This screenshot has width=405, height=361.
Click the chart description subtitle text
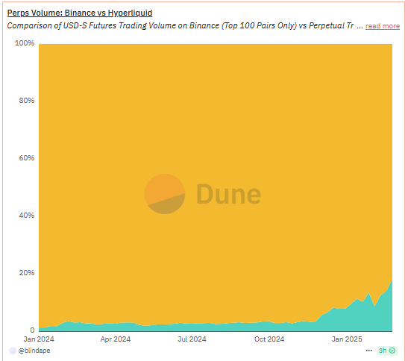(180, 25)
